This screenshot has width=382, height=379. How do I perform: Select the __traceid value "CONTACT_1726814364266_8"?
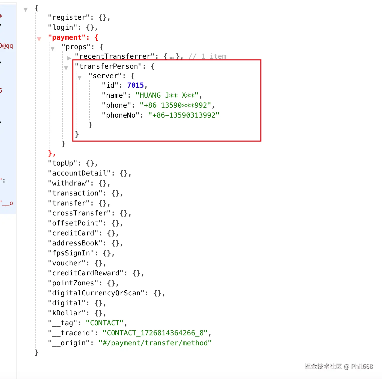point(155,333)
